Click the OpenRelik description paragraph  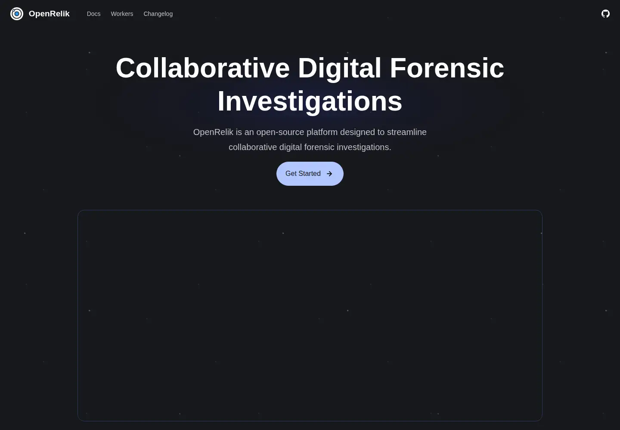tap(310, 140)
